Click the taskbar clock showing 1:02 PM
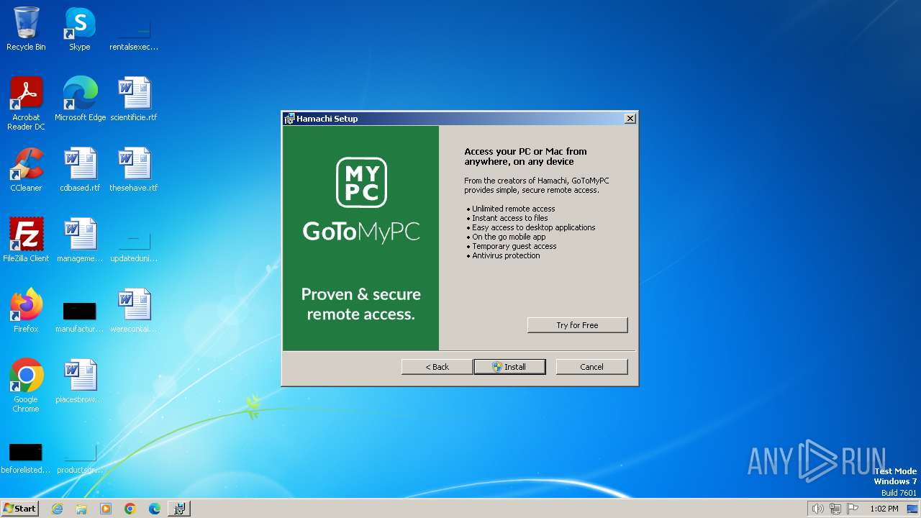 click(884, 509)
